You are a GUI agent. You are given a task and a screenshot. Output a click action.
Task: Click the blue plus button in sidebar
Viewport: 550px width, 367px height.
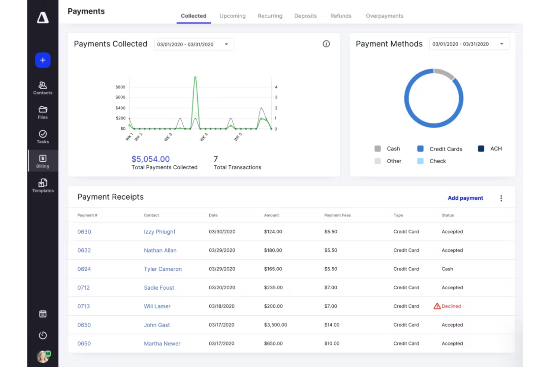coord(42,60)
